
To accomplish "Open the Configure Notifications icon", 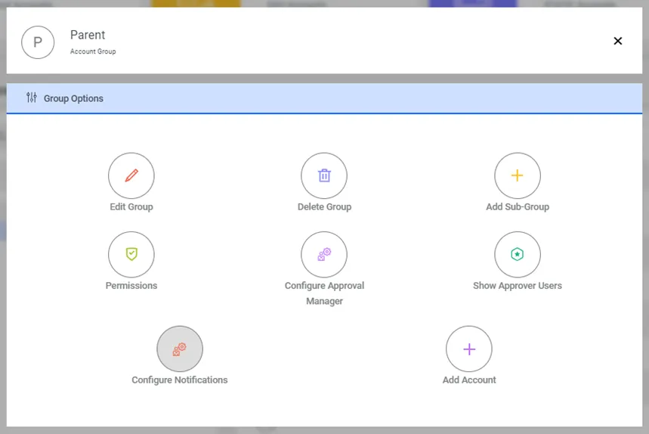I will click(x=180, y=349).
